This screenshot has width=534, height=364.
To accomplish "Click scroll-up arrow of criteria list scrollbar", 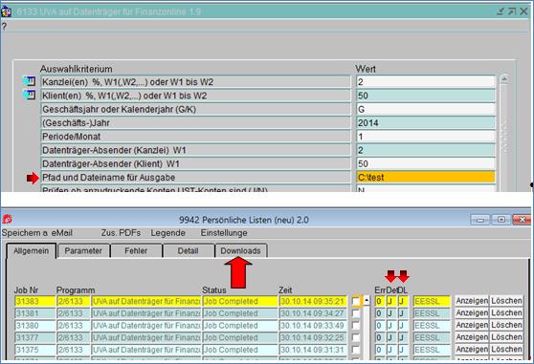I will (x=504, y=79).
